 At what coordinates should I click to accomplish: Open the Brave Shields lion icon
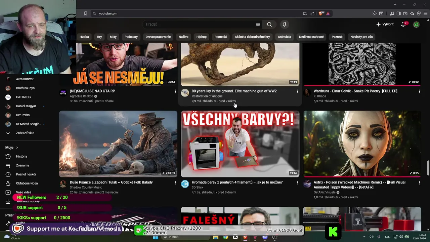(x=321, y=13)
